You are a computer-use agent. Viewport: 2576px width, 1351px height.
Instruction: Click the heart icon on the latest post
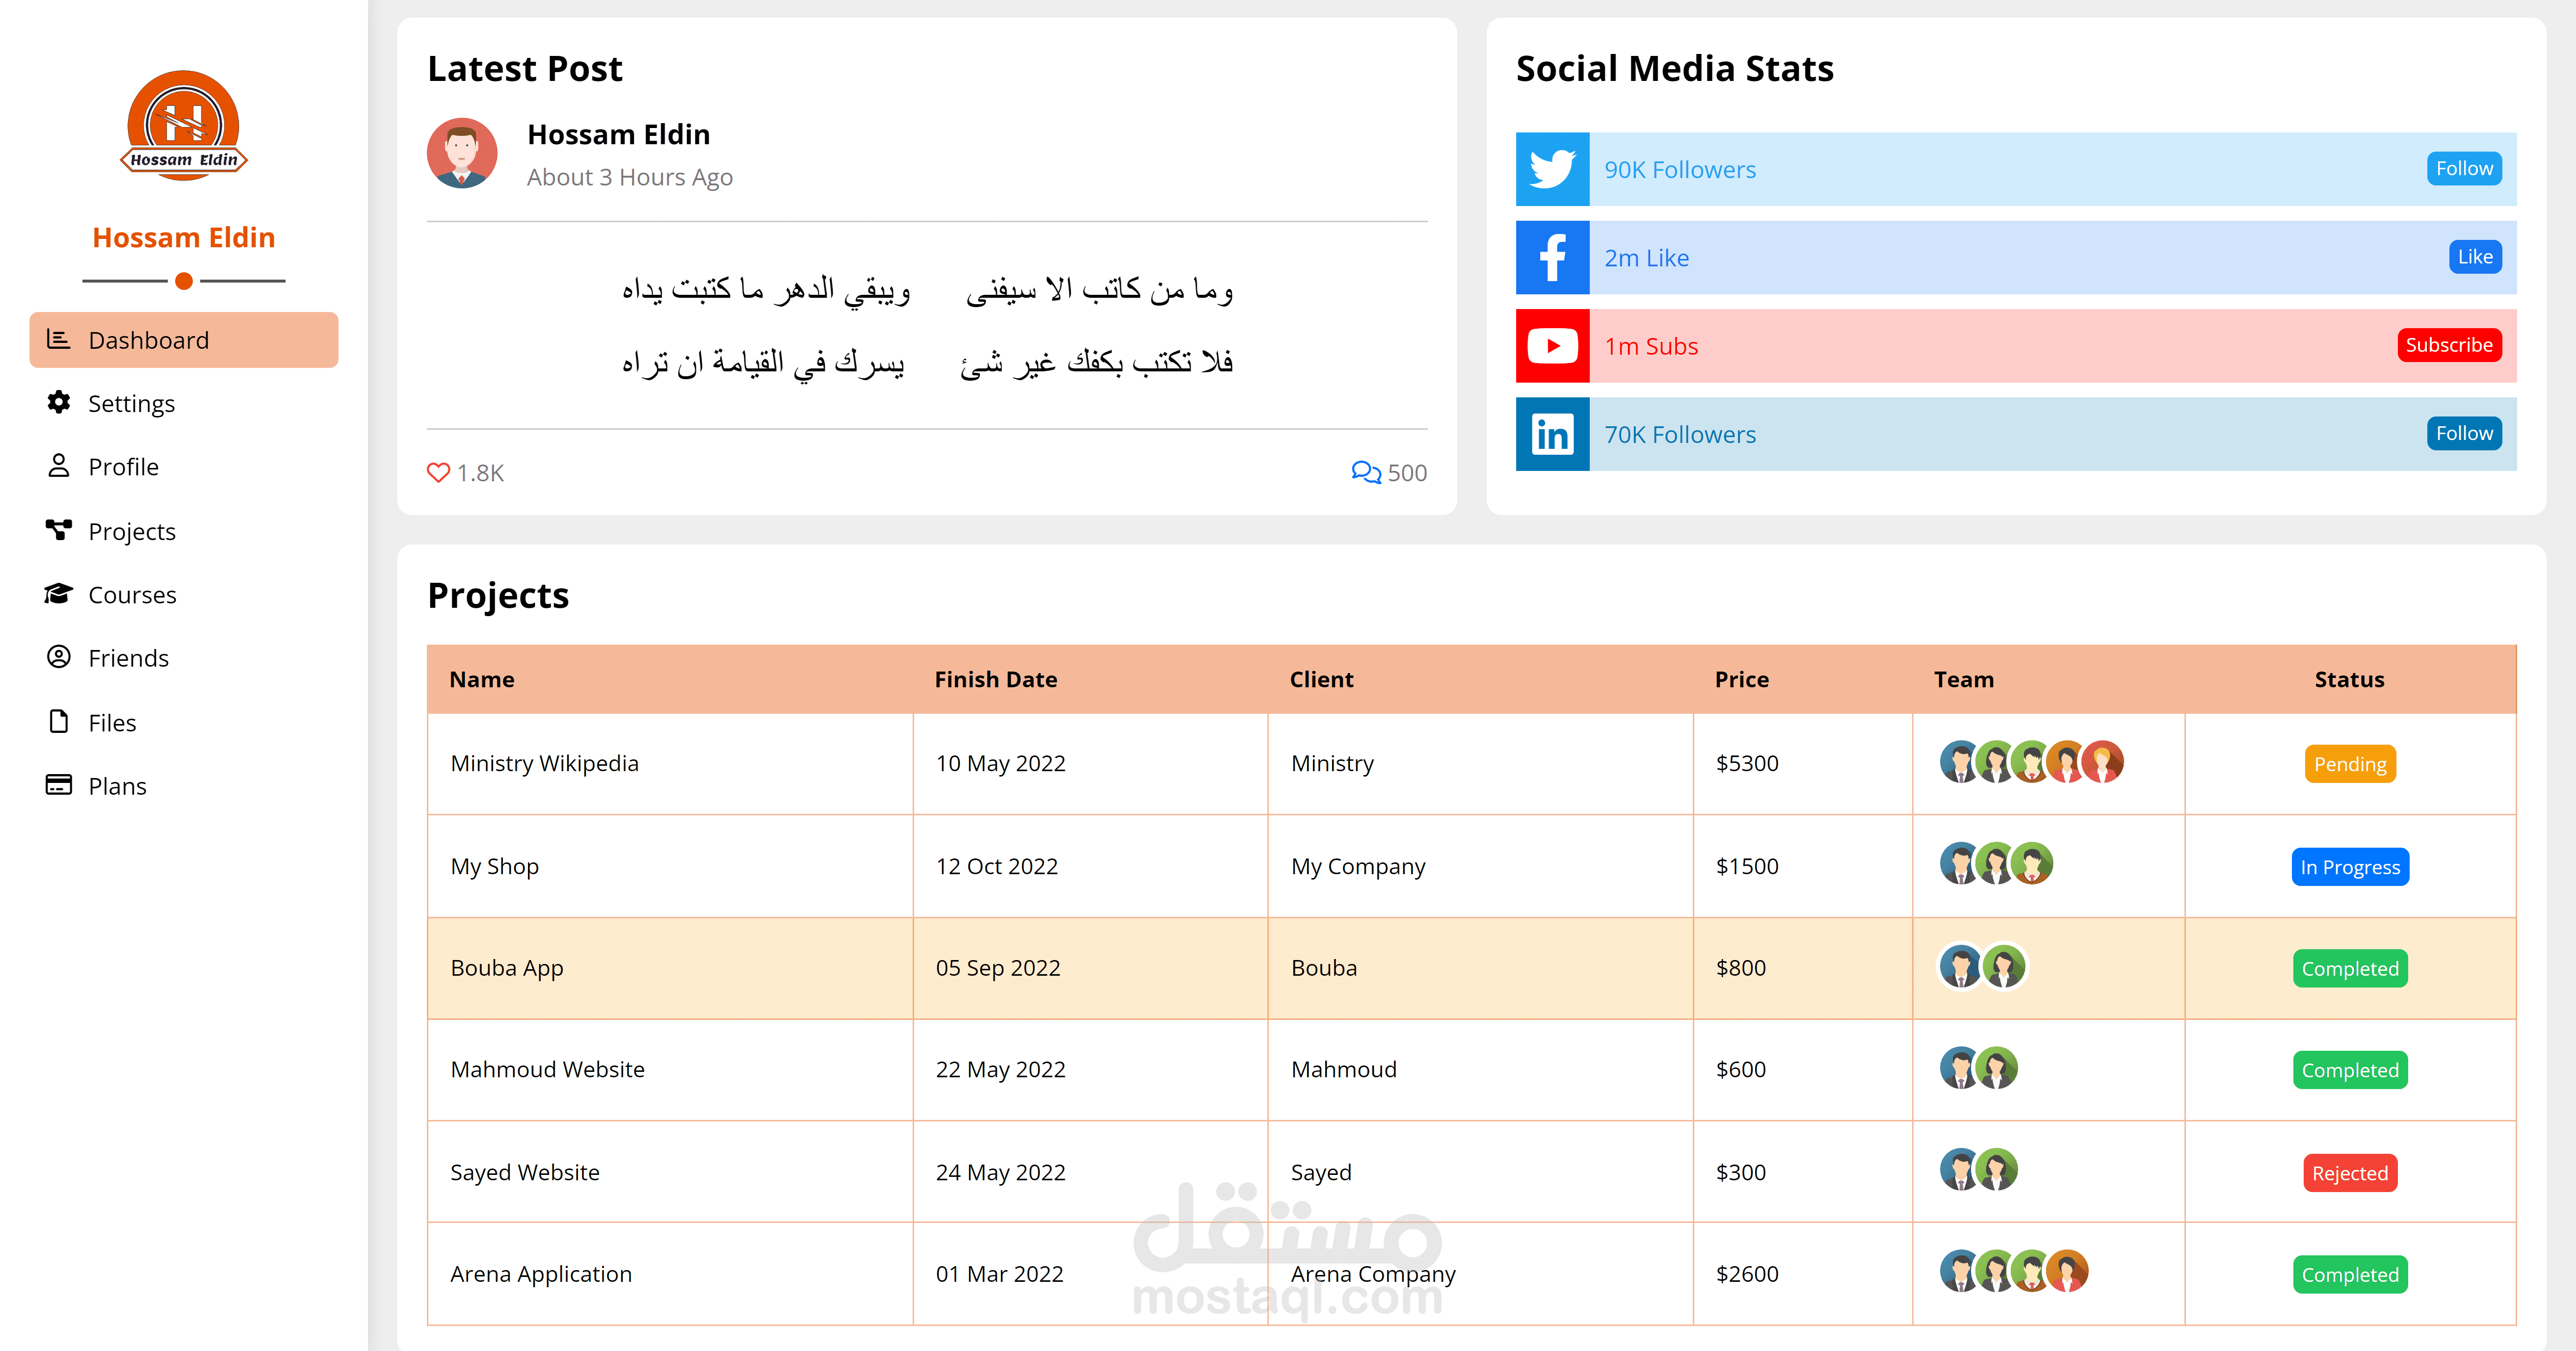(x=439, y=472)
